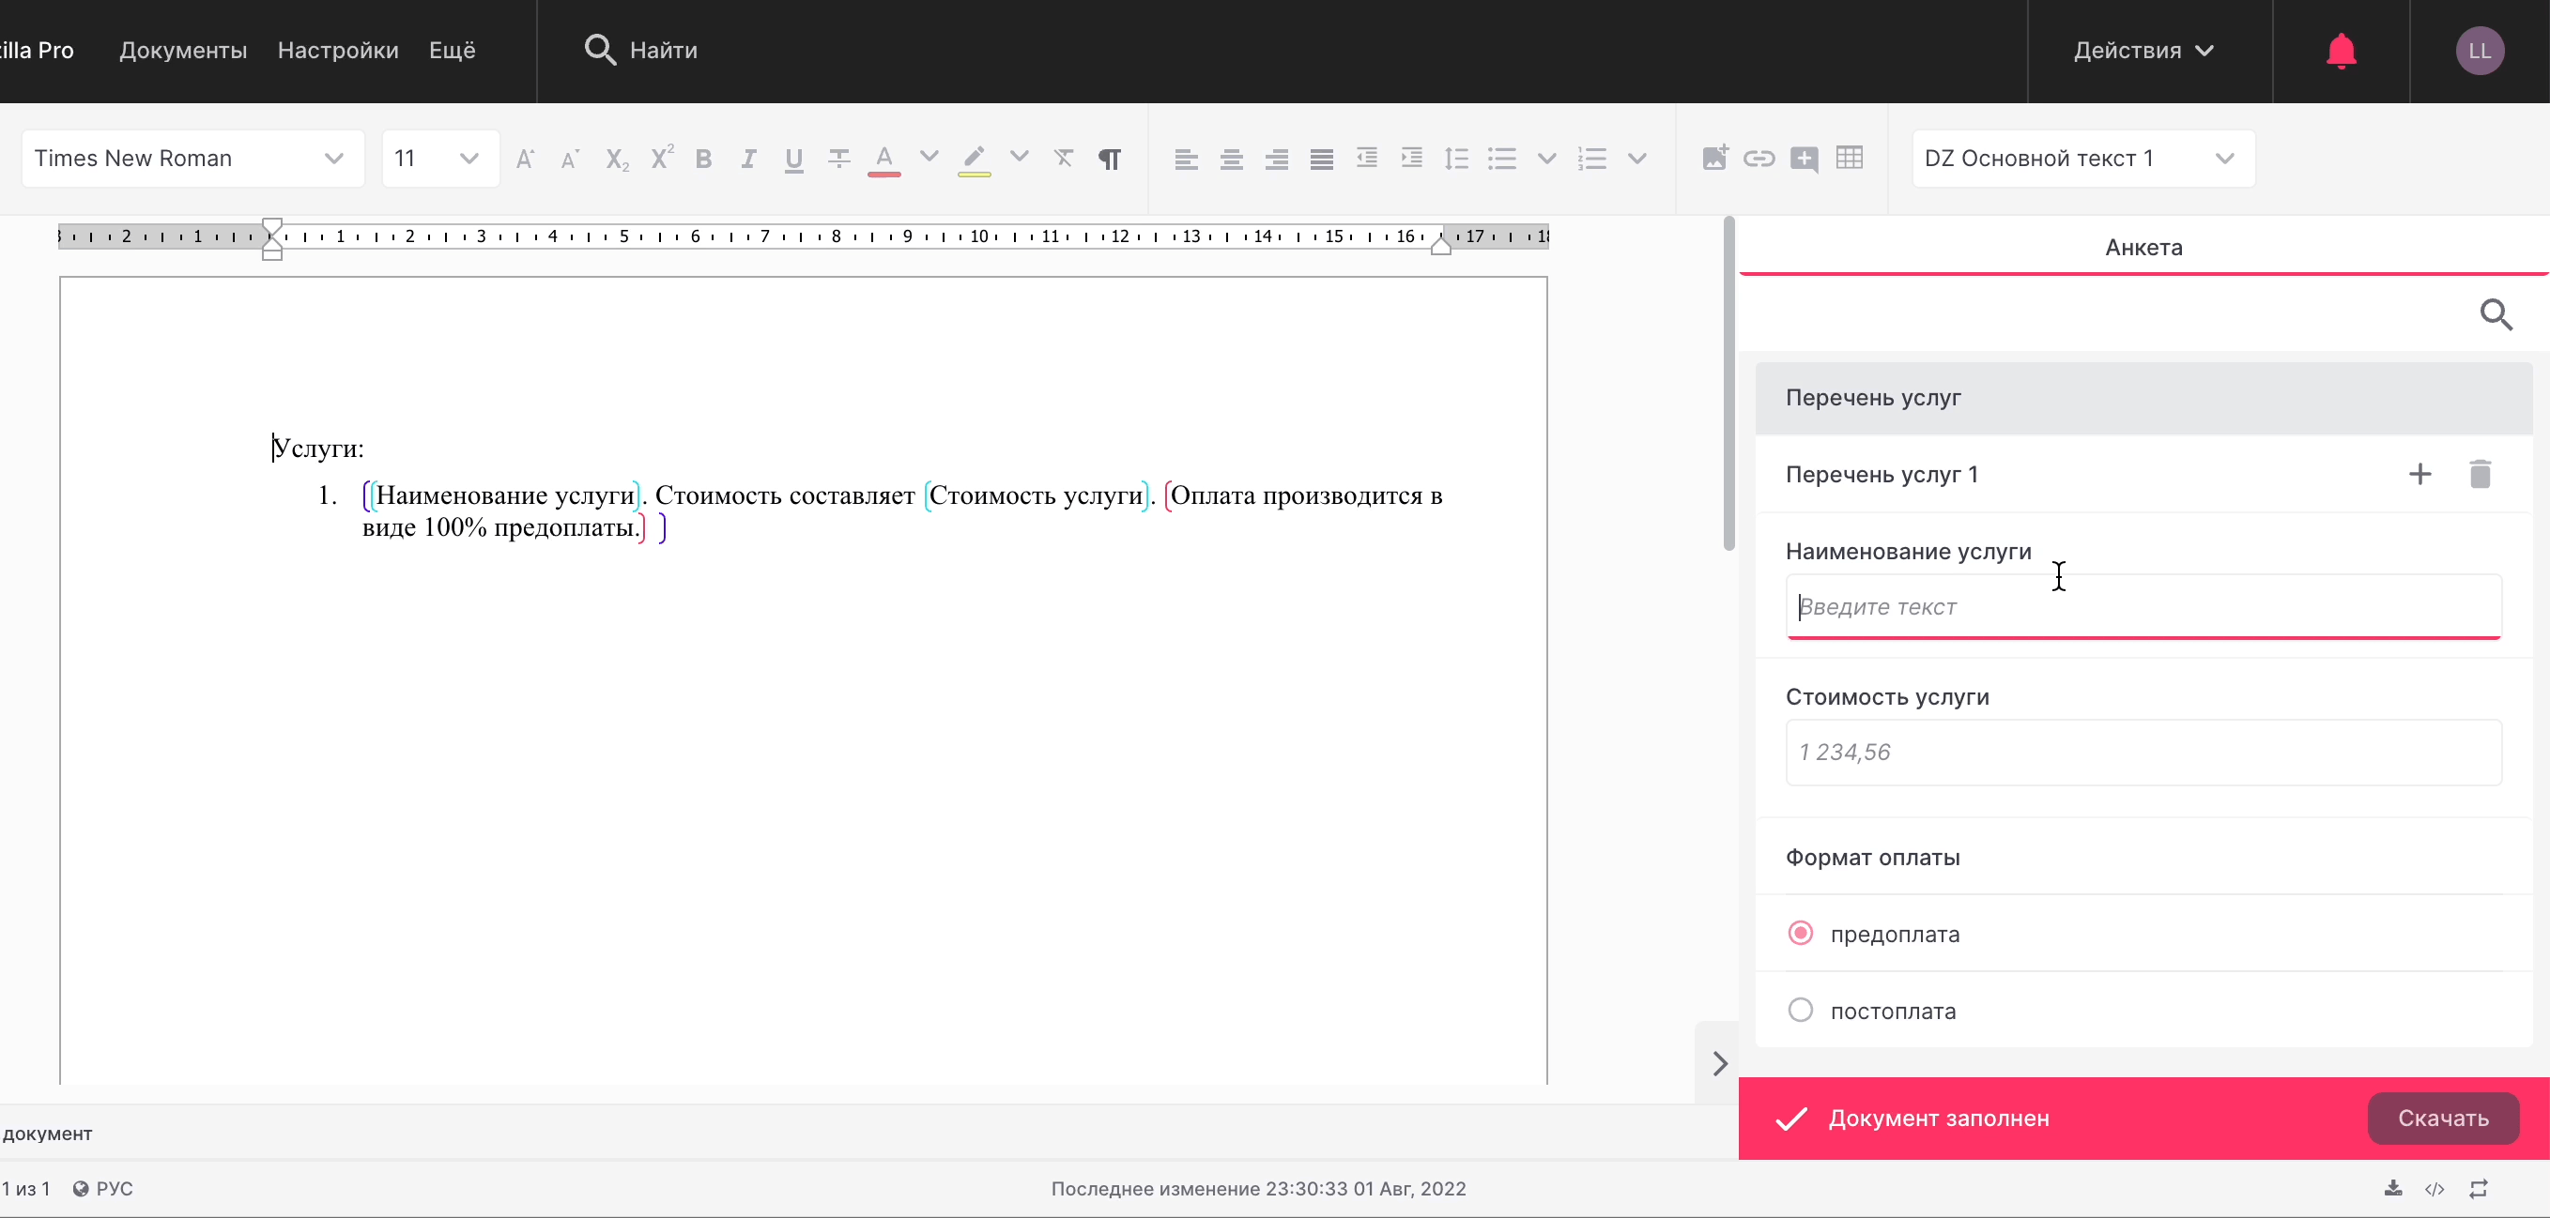
Task: Add another Перечень услуг item with plus
Action: pyautogui.click(x=2420, y=474)
